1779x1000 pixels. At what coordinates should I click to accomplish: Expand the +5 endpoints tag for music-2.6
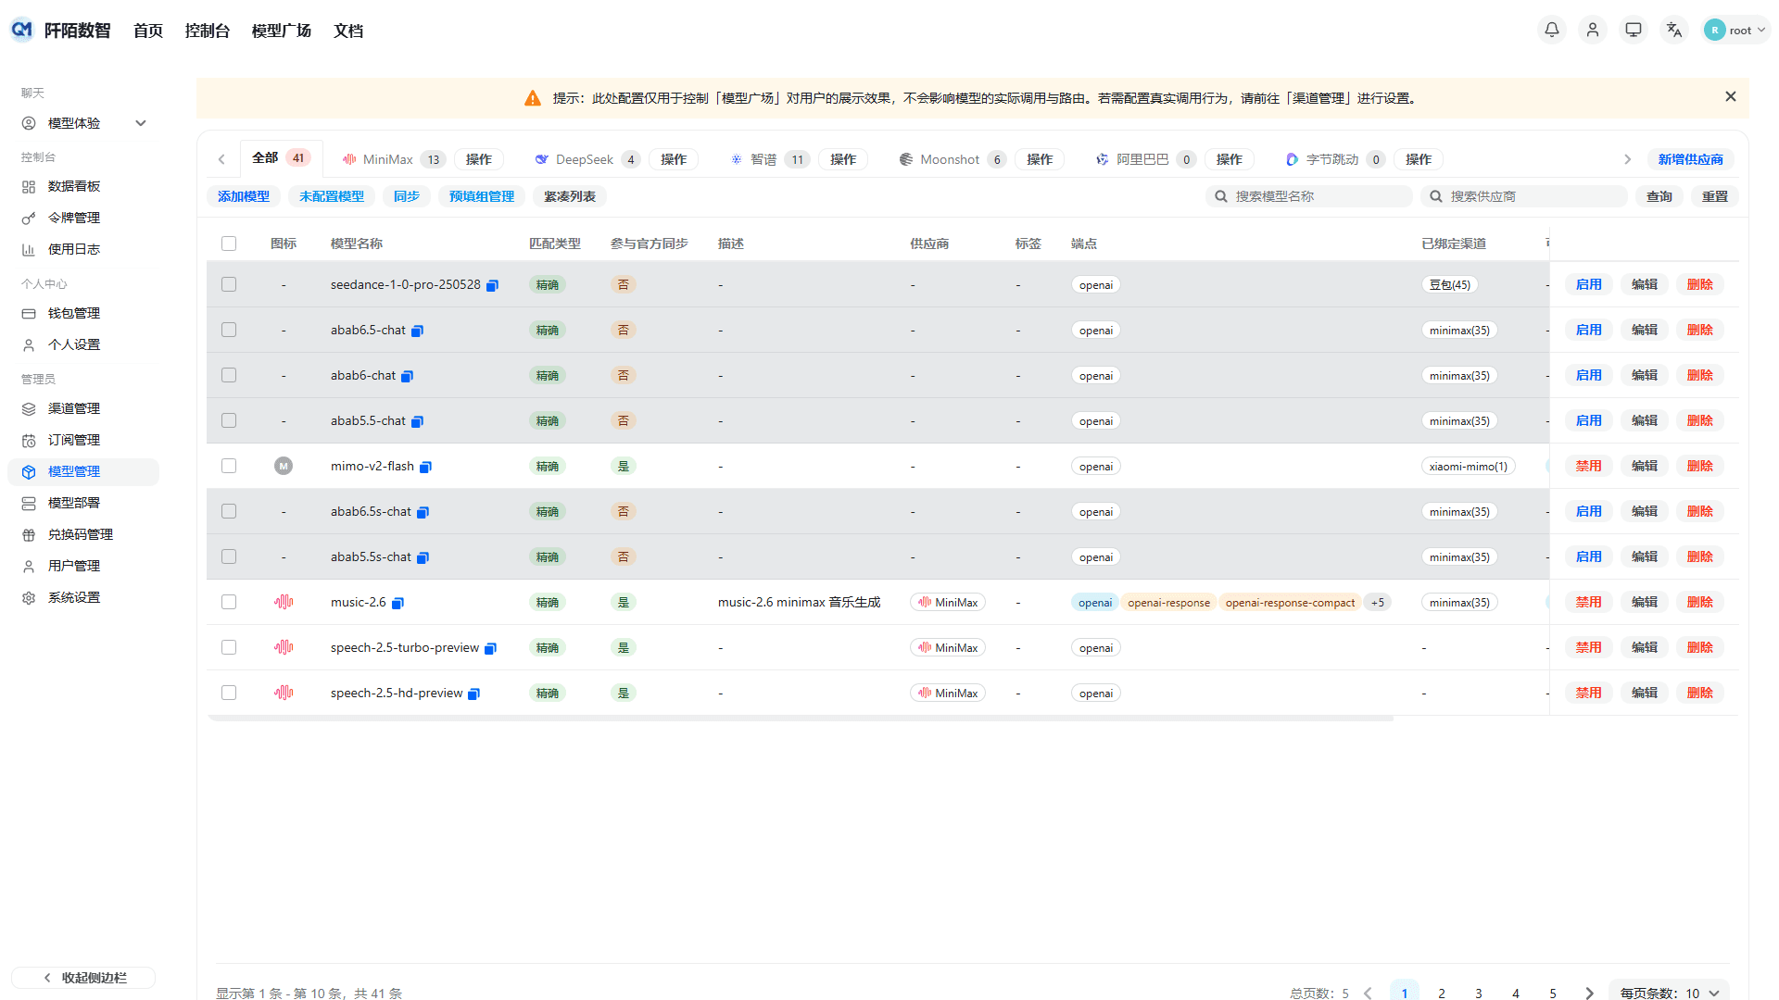(1378, 603)
